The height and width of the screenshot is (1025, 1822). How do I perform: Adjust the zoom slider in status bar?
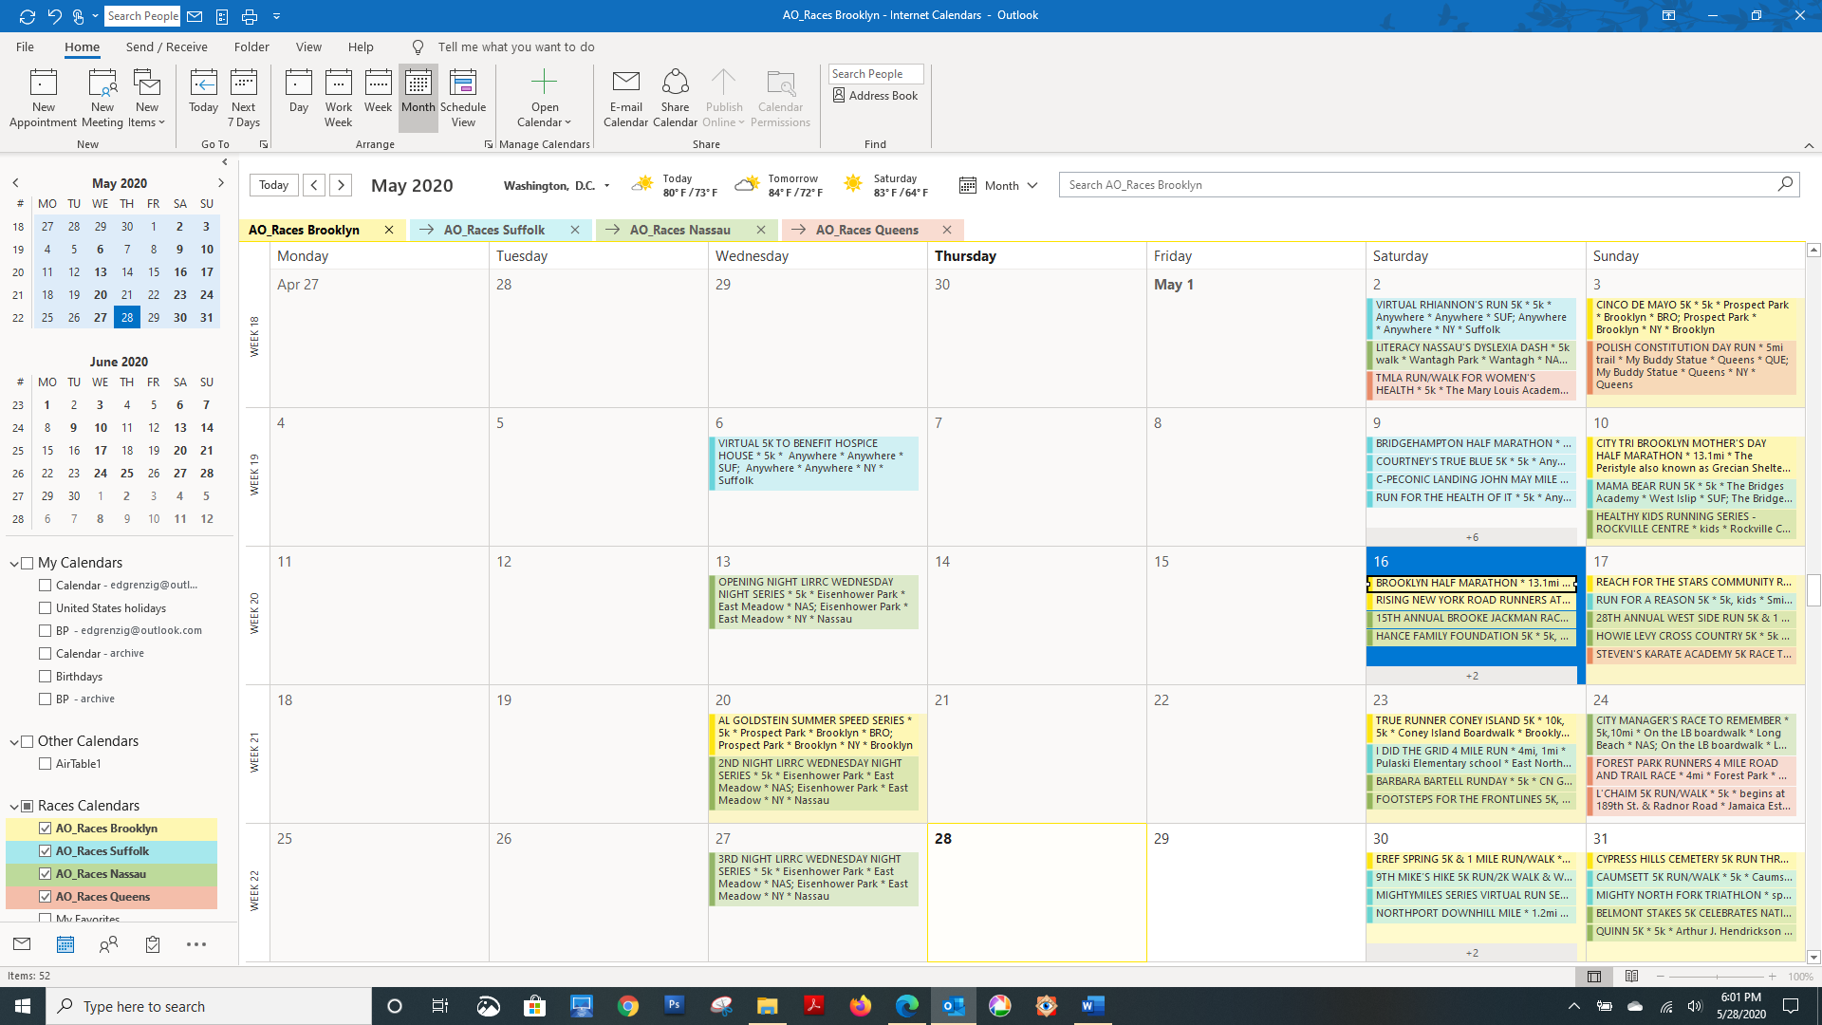1716,976
